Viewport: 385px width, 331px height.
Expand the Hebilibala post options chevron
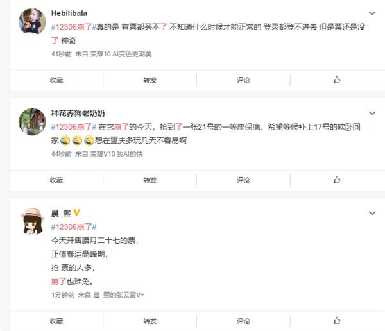[373, 13]
